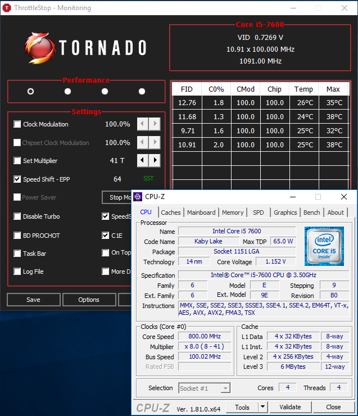
Task: Open the Selection Socket #1 dropdown
Action: 205,388
